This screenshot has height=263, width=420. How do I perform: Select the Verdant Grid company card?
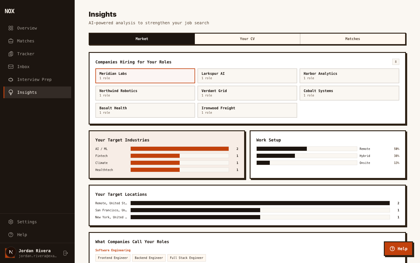coord(247,93)
